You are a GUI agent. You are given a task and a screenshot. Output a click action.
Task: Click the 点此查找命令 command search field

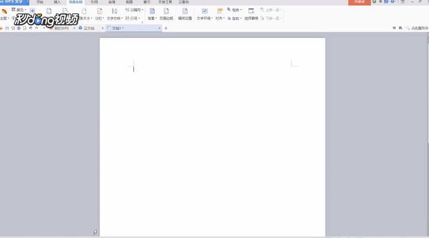point(417,28)
